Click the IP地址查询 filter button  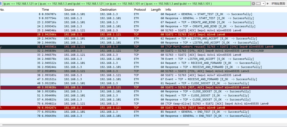[278, 3]
